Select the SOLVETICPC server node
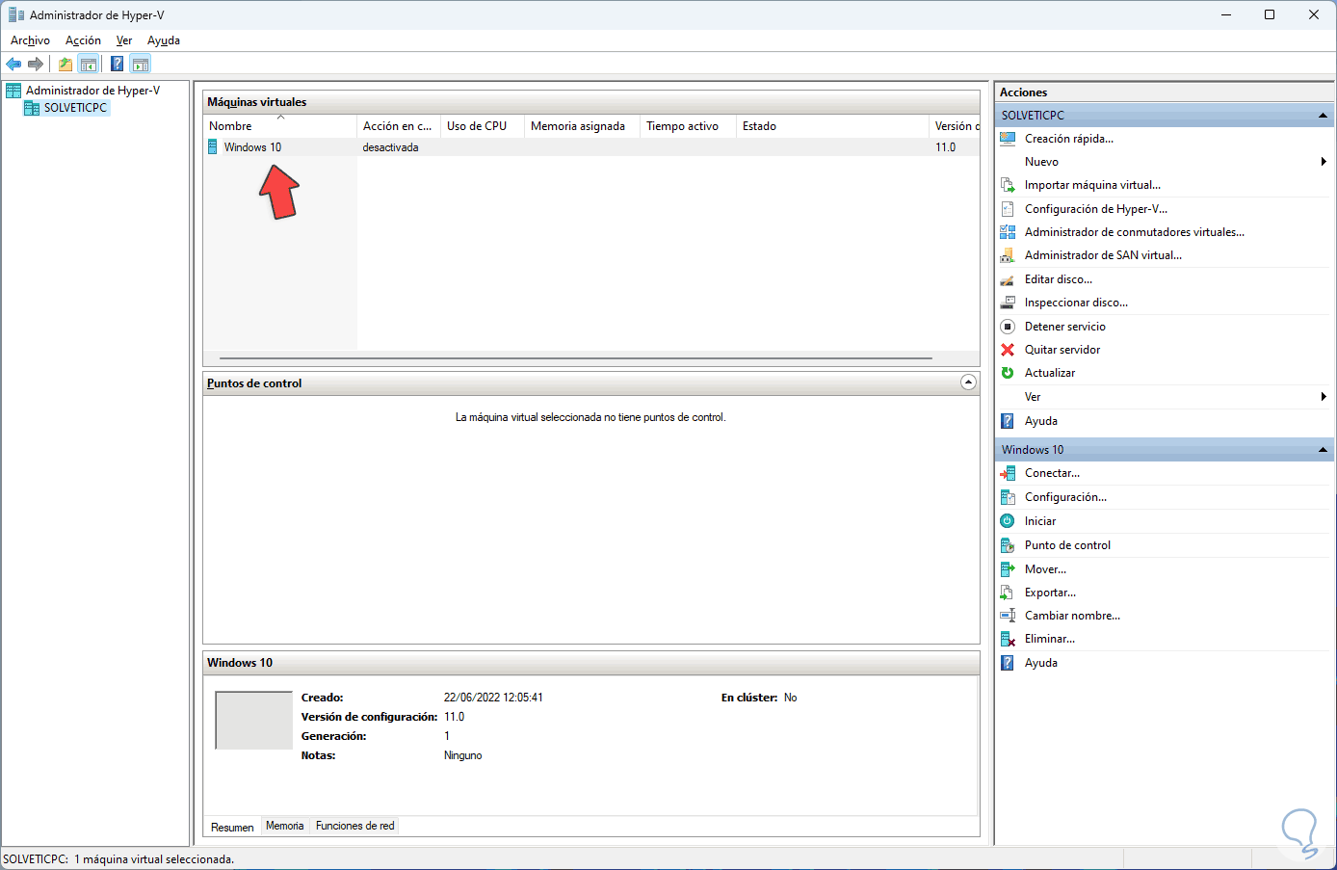Viewport: 1337px width, 870px height. tap(75, 108)
